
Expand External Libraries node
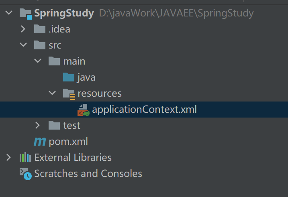[8, 157]
